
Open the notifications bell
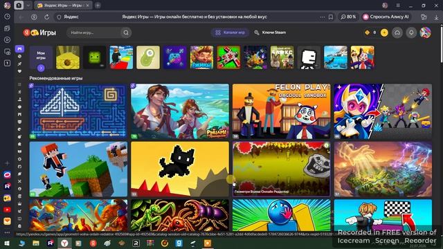411,33
